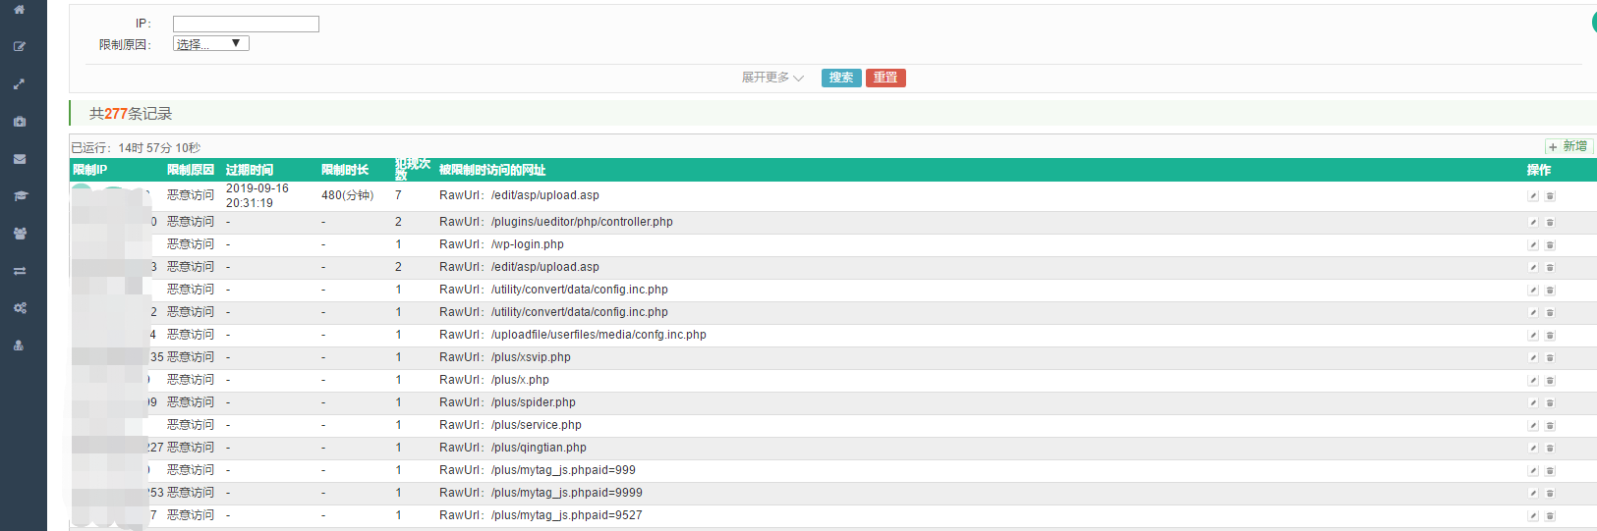
Task: Open the edit-note icon in the sidebar
Action: pos(19,46)
